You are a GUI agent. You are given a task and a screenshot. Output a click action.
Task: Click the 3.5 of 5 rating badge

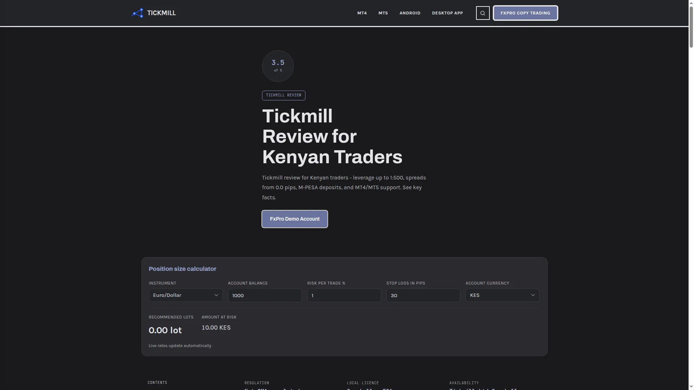(278, 66)
